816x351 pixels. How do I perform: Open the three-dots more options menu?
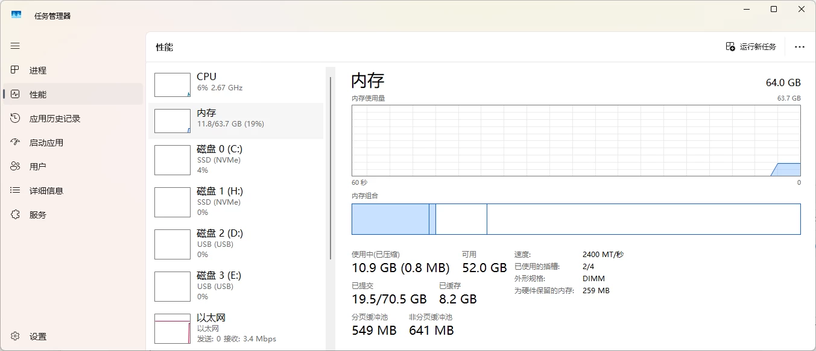coord(800,47)
